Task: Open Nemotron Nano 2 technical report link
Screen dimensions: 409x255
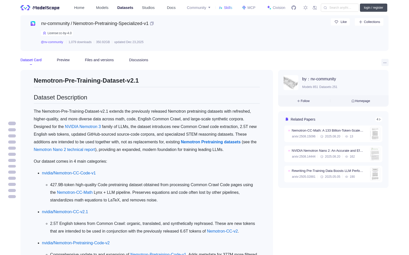Action: click(64, 150)
